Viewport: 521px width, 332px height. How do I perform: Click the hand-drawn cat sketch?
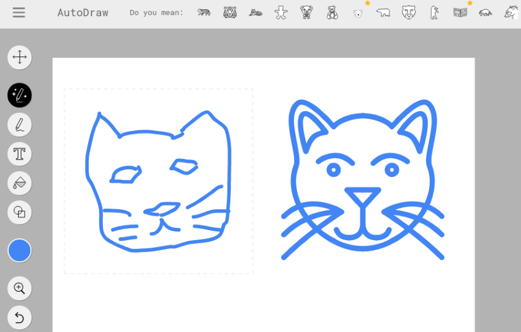pos(158,181)
